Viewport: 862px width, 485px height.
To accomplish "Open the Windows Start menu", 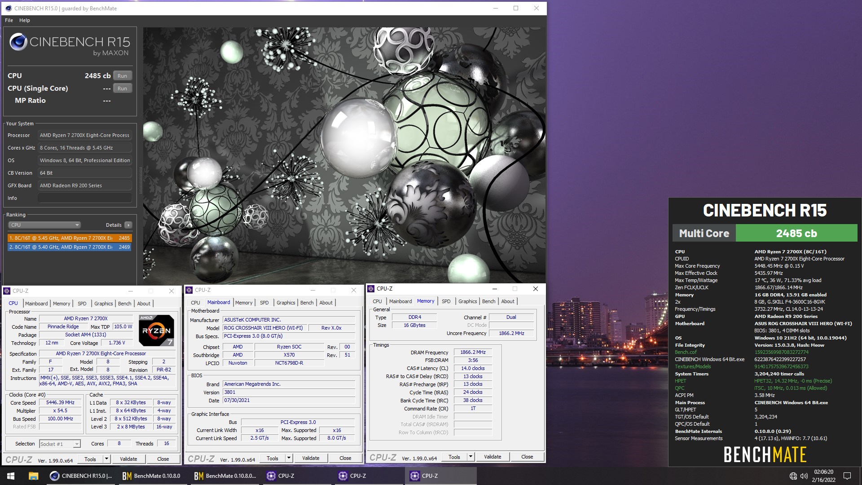I will click(x=11, y=476).
